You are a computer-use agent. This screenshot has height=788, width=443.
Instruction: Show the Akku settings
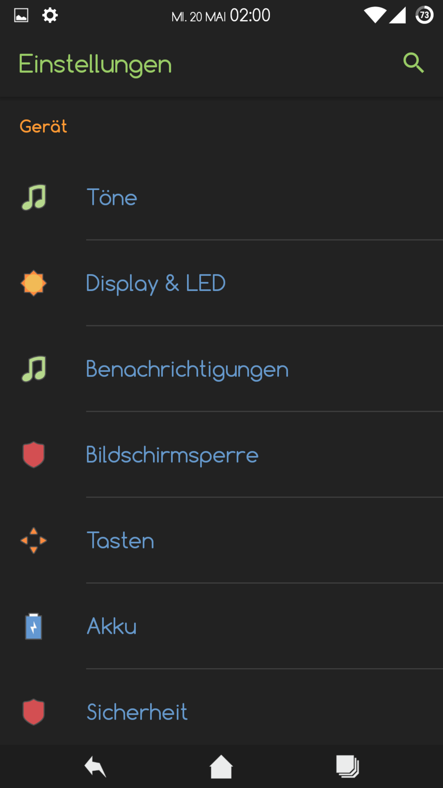[112, 626]
